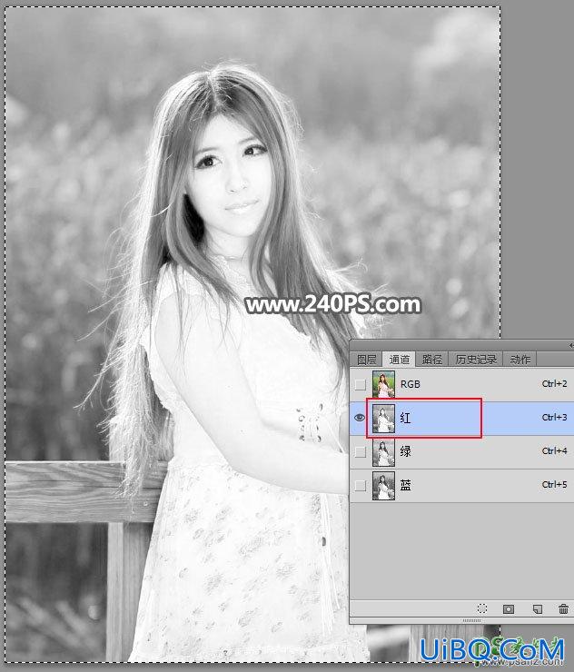Collapse the panel with double-arrow icon

571,345
